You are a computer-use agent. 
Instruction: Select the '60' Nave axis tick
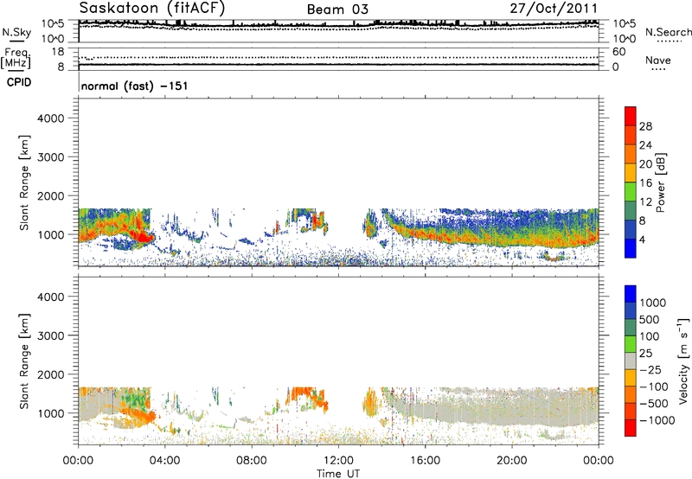coord(618,52)
